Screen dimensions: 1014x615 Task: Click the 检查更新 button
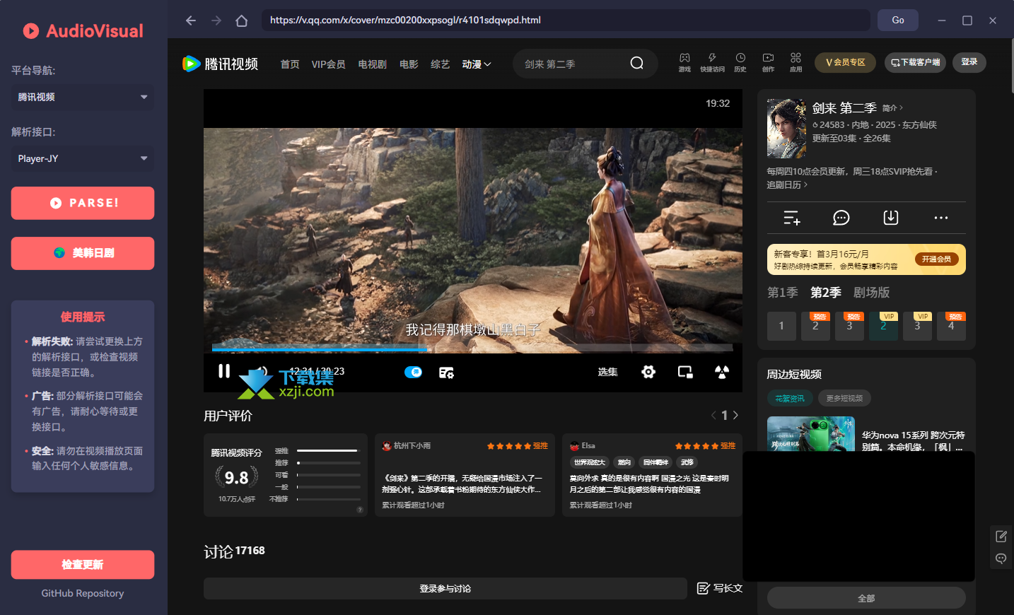point(83,565)
